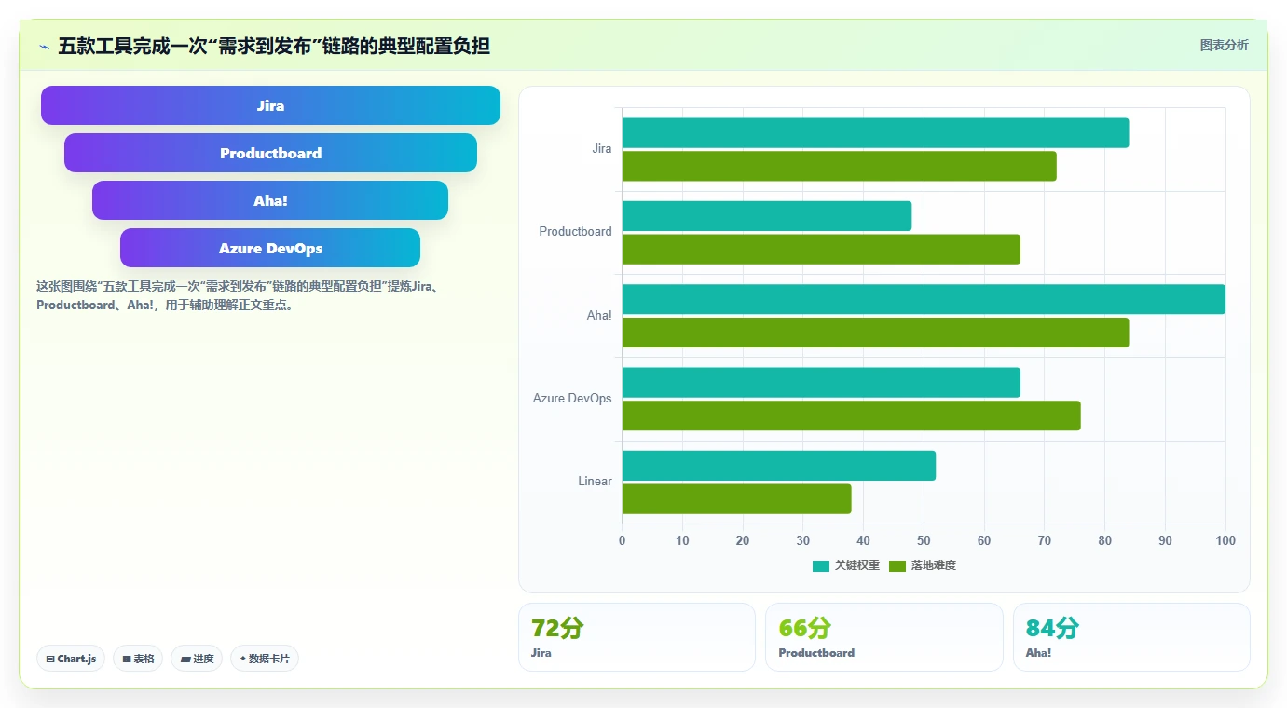Viewport: 1287px width, 708px height.
Task: Open the 84分 Aha! score card
Action: click(1131, 637)
